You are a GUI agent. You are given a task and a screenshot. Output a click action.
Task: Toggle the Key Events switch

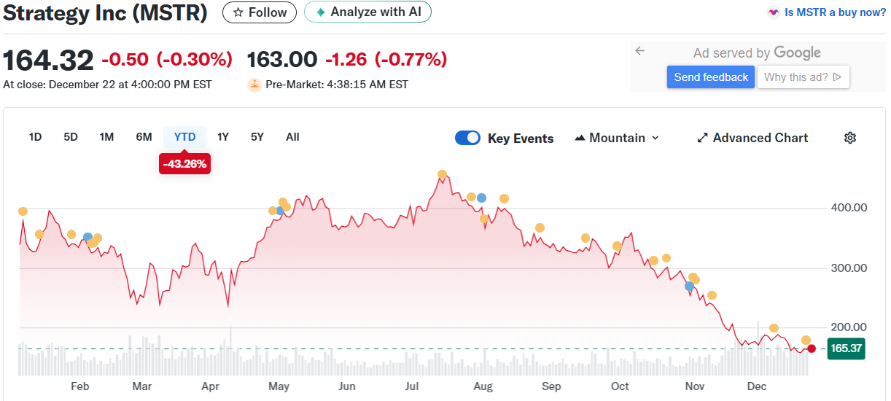467,138
